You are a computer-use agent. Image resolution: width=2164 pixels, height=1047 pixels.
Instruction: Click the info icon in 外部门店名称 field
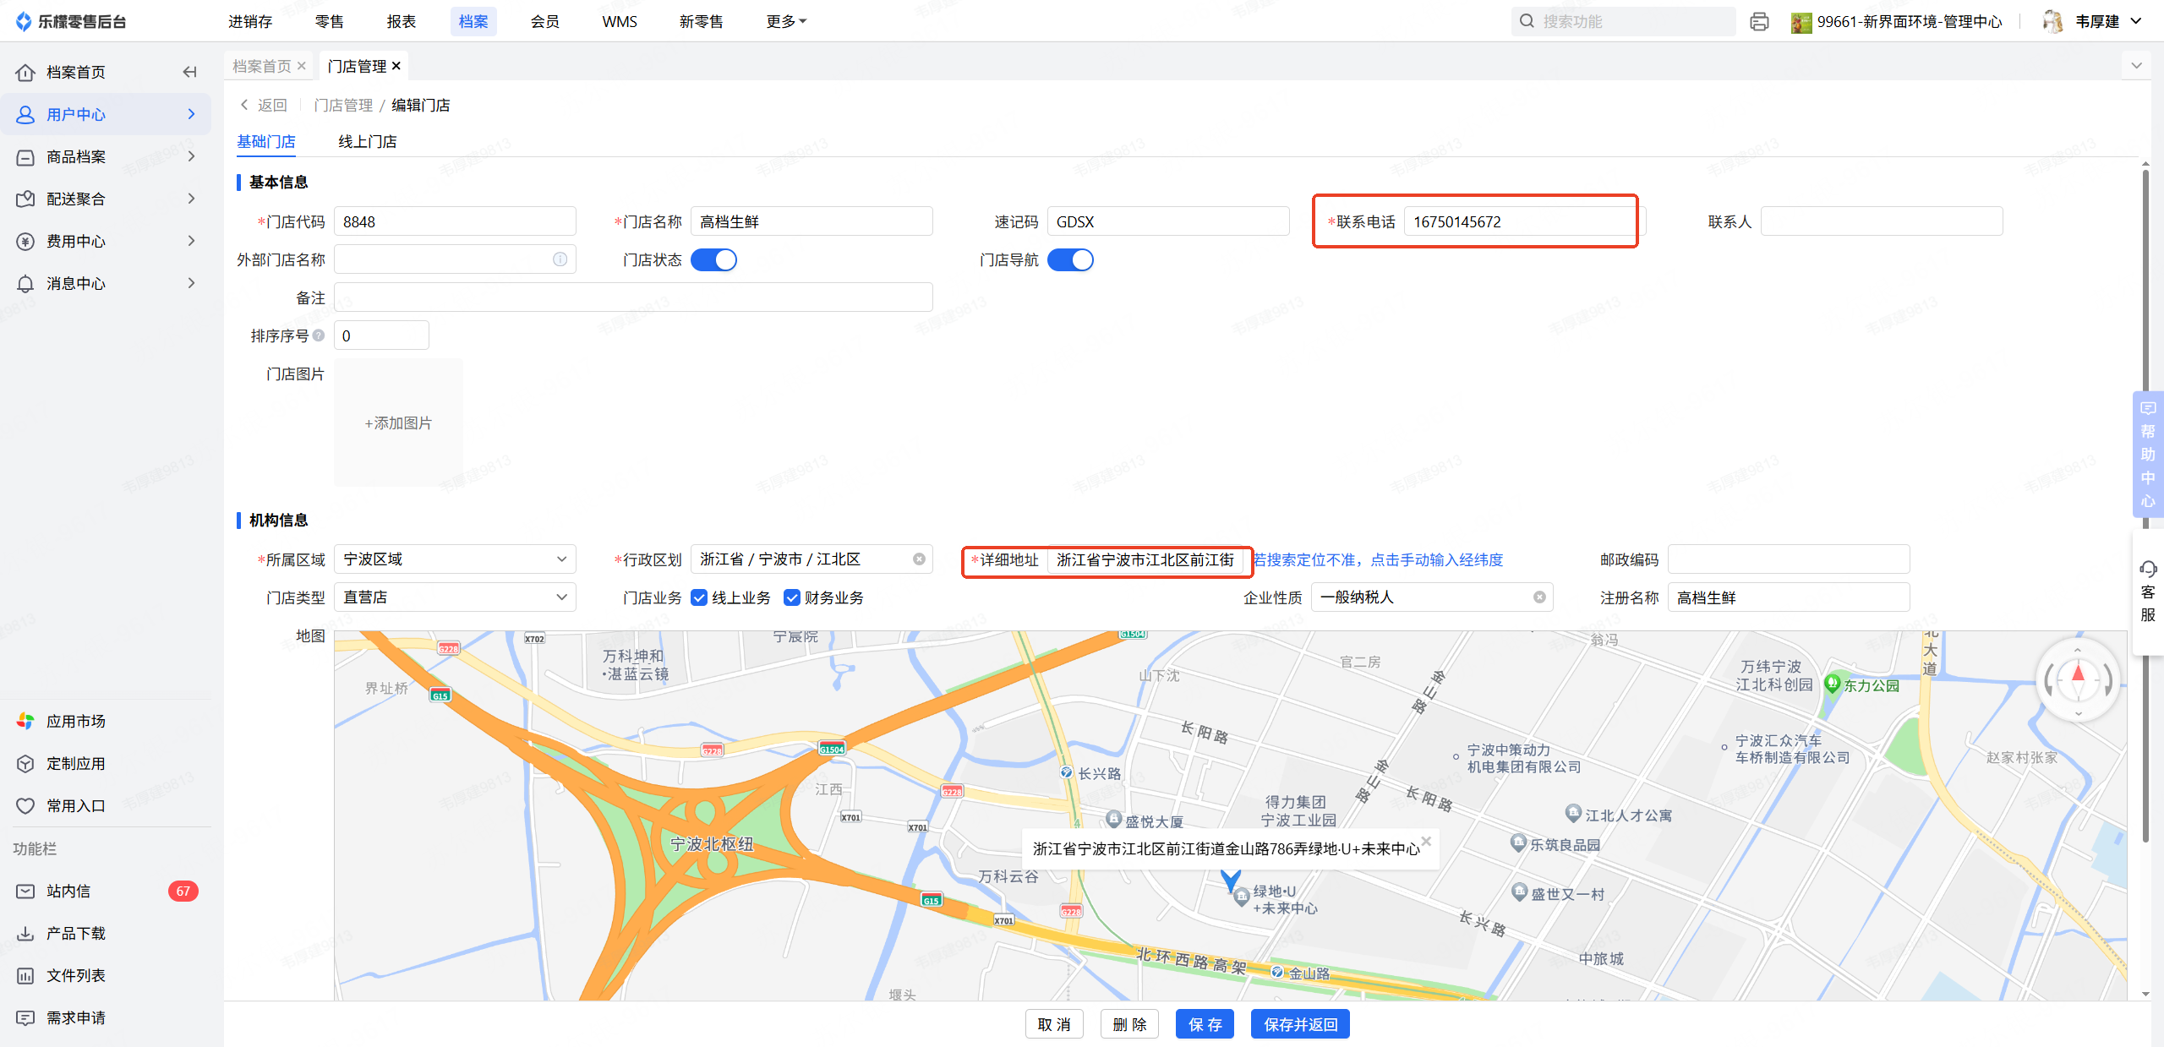[560, 259]
